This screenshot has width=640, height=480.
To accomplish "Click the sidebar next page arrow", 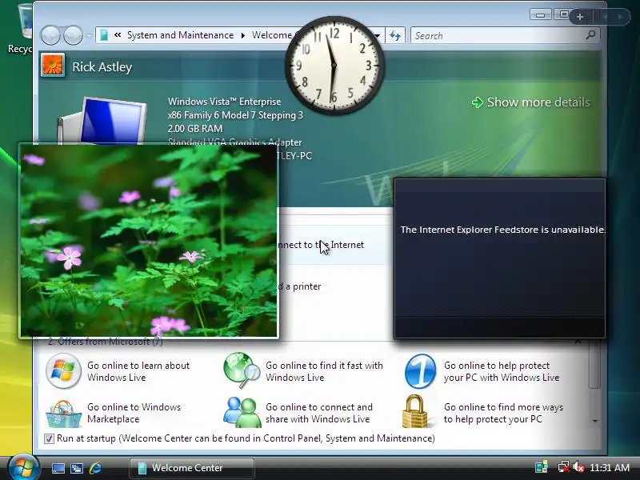I will [620, 17].
